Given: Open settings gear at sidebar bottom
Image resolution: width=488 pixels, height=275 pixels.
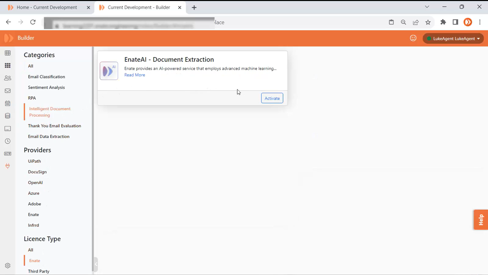Looking at the screenshot, I should tap(8, 266).
